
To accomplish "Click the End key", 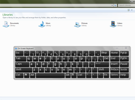I will (x=115, y=59).
